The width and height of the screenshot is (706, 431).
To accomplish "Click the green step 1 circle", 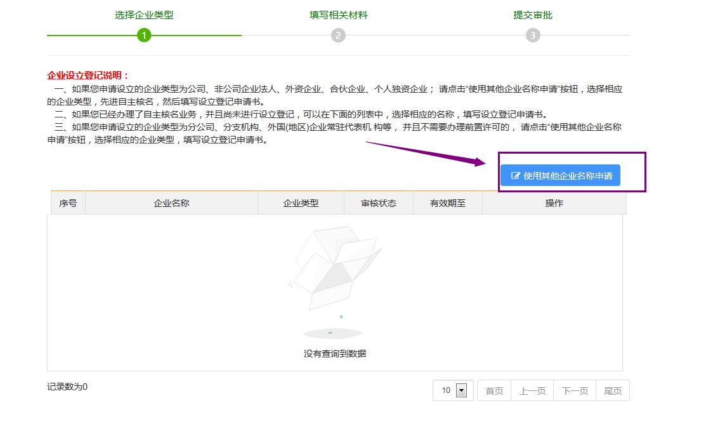I will (144, 36).
